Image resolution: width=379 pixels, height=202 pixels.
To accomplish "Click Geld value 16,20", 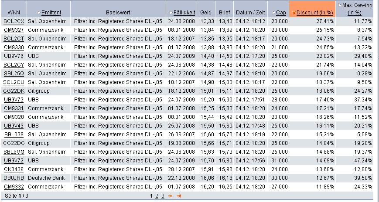I will (x=207, y=187).
